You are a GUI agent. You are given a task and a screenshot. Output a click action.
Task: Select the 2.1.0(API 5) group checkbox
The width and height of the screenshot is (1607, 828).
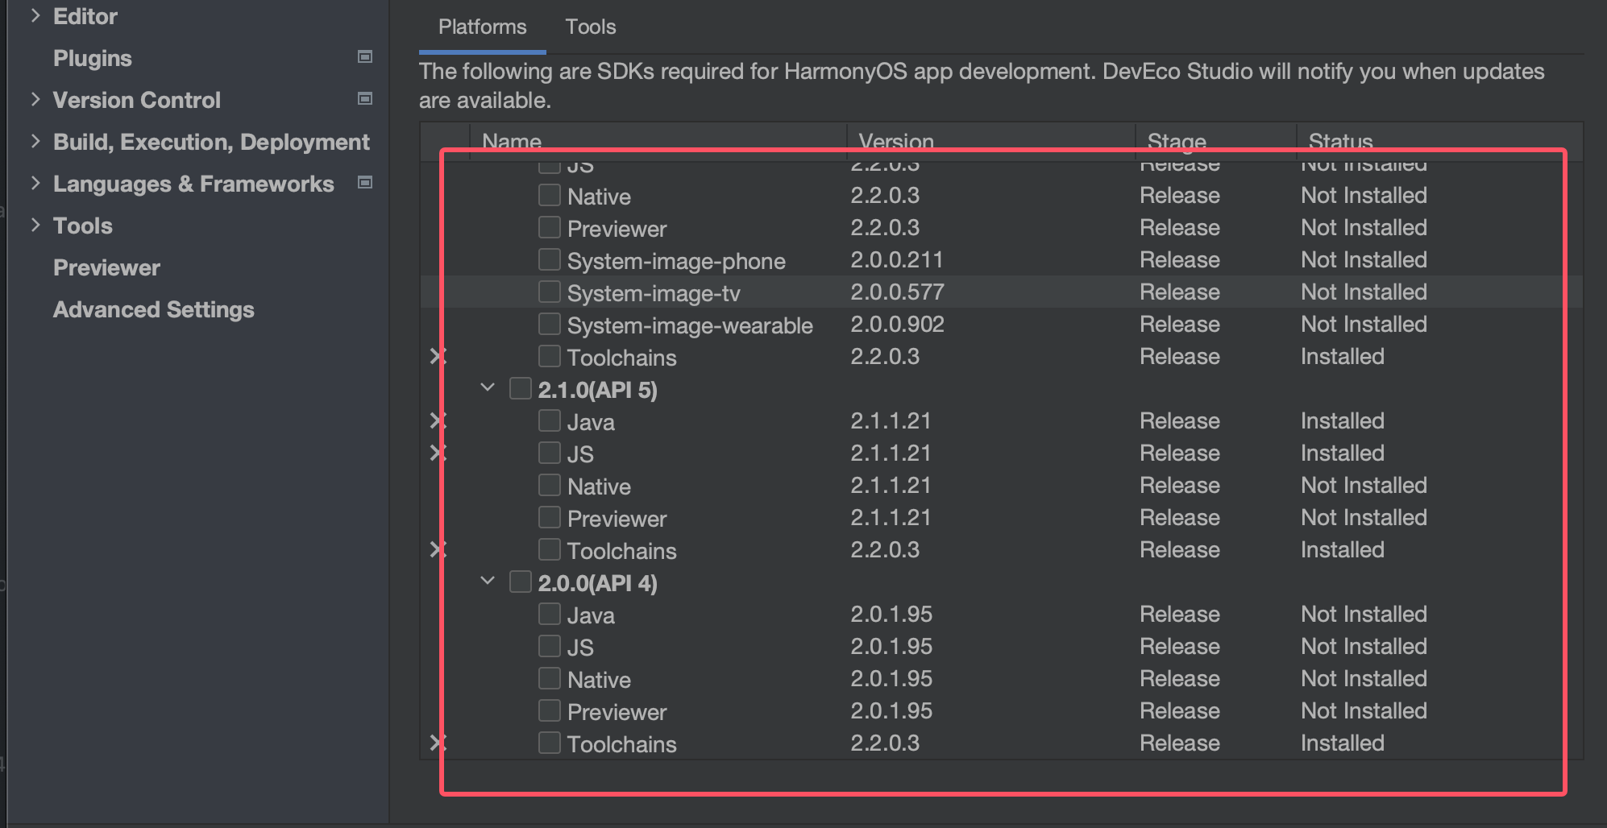521,388
